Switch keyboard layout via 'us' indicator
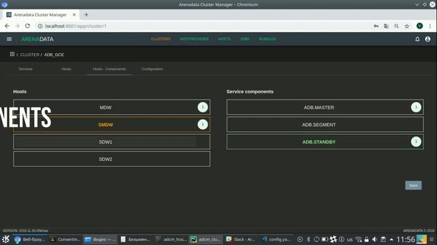 point(350,240)
